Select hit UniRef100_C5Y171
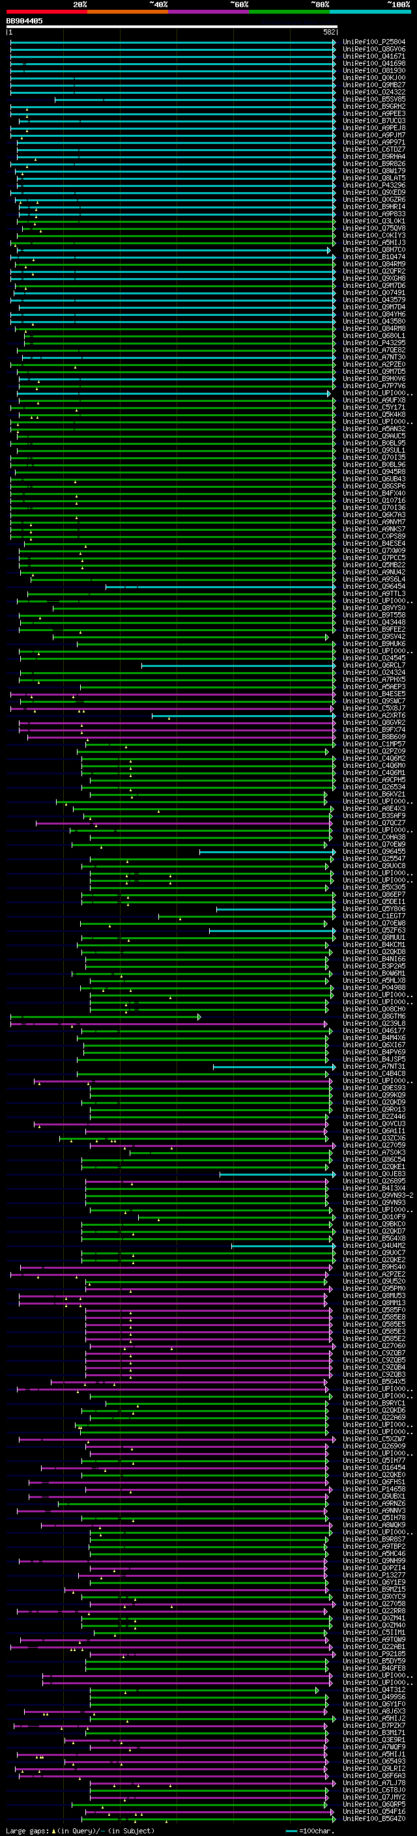 point(373,408)
